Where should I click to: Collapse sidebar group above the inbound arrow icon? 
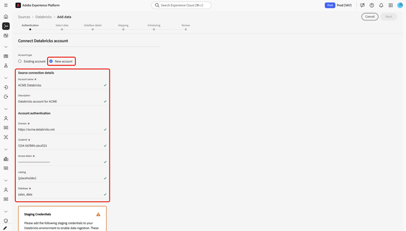[6, 78]
